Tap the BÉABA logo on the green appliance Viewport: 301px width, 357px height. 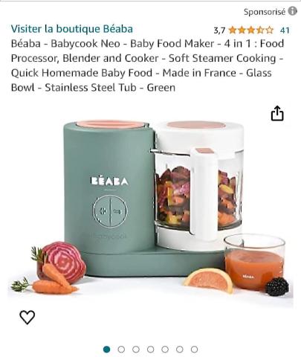click(x=109, y=181)
